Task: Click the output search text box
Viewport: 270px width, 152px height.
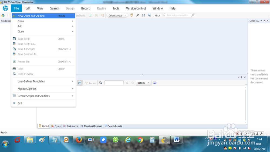Action: tap(114, 83)
